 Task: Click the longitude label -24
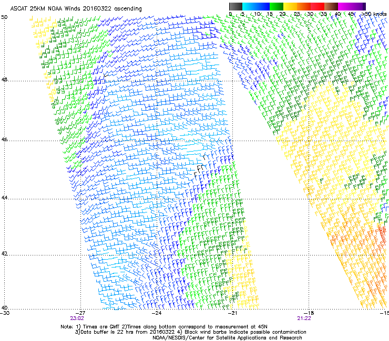pos(157,313)
